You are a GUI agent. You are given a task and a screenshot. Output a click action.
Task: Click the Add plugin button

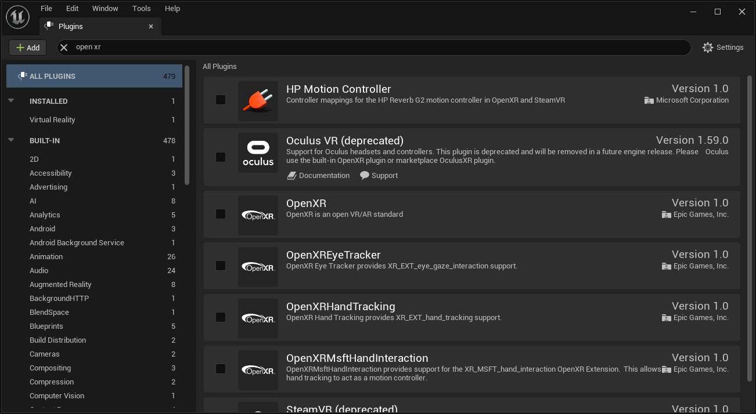tap(28, 48)
